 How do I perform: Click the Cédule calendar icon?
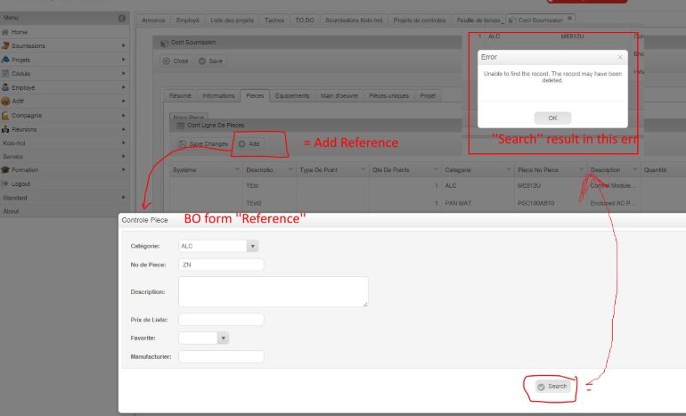tap(5, 73)
